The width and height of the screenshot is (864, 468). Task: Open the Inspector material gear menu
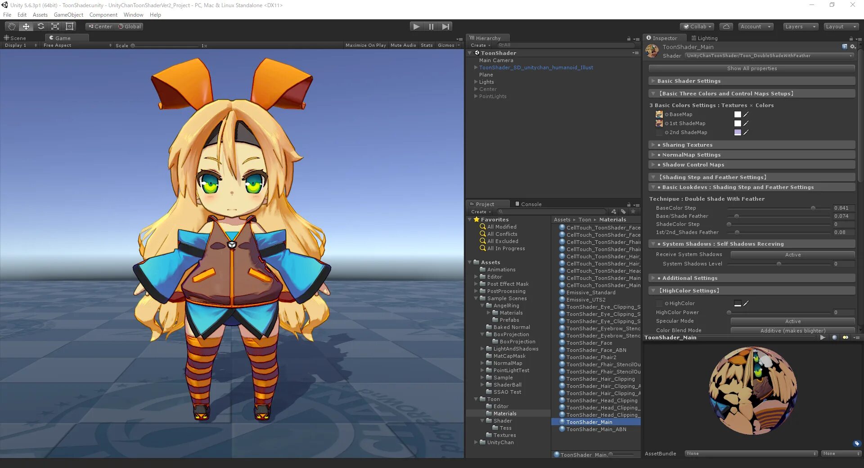tap(853, 47)
